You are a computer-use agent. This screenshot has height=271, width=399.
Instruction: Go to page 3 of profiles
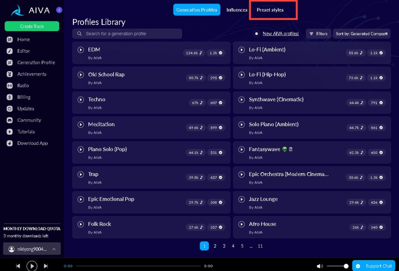click(x=224, y=246)
